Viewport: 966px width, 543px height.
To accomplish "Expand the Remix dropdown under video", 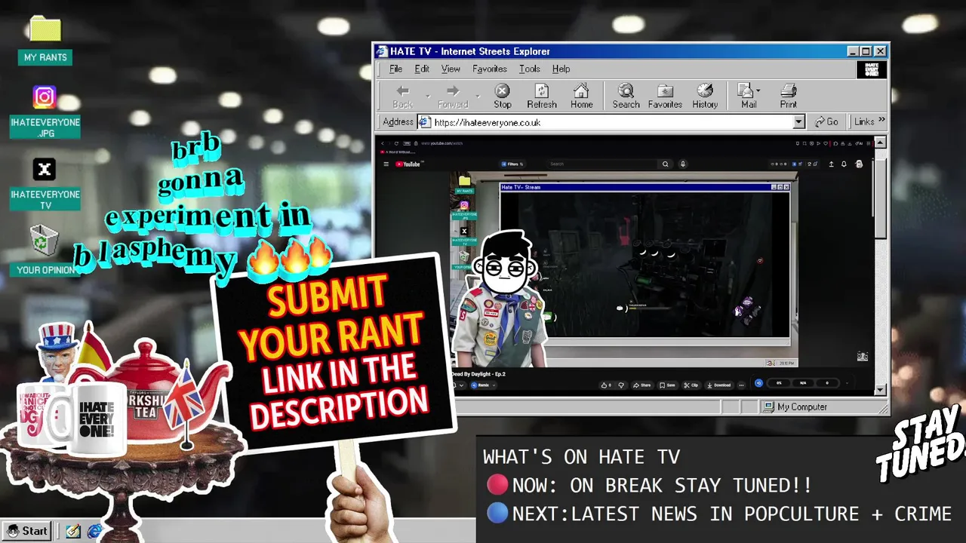I will (494, 385).
